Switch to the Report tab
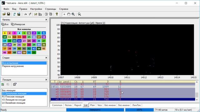The image size is (200, 112). click(78, 105)
